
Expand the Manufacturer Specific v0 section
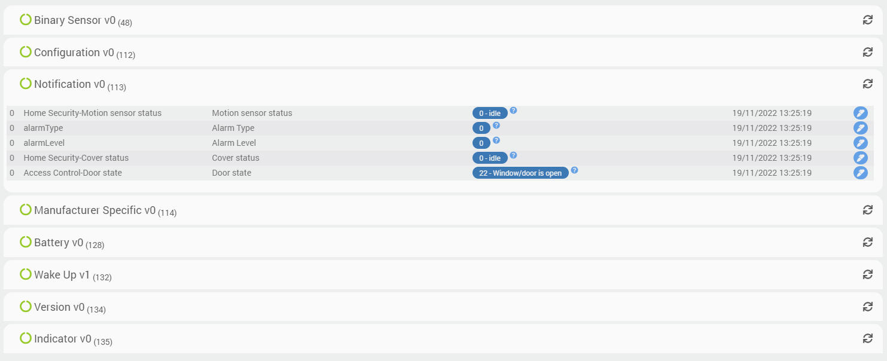[x=95, y=210]
